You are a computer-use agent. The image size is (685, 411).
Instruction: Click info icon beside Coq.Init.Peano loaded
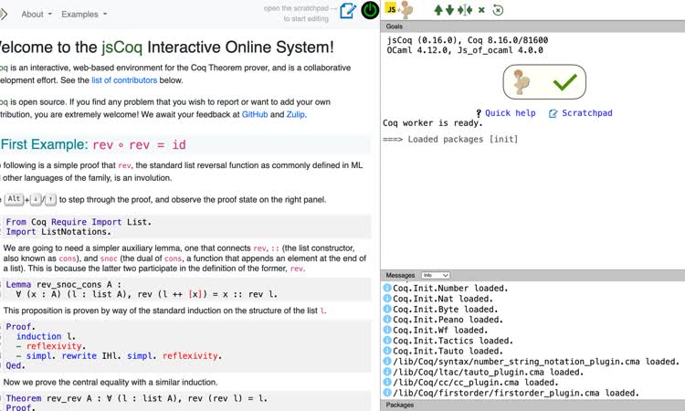pyautogui.click(x=387, y=320)
